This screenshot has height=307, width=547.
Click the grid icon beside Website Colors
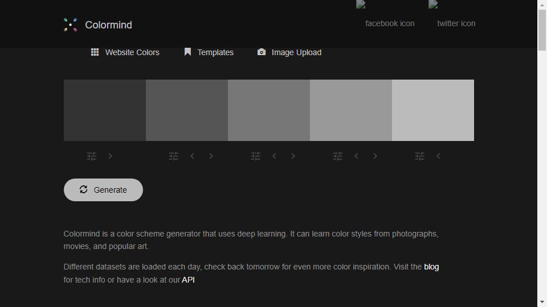point(95,52)
